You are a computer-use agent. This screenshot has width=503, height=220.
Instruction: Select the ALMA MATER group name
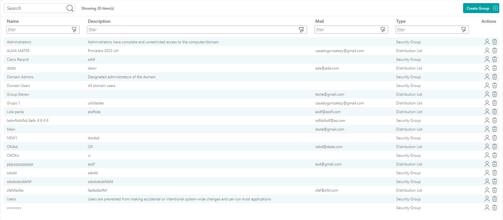pyautogui.click(x=18, y=51)
